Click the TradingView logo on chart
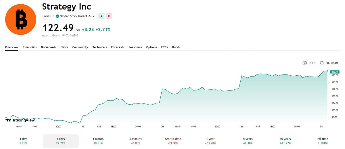Viewport: 345px width, 149px height. 20,120
